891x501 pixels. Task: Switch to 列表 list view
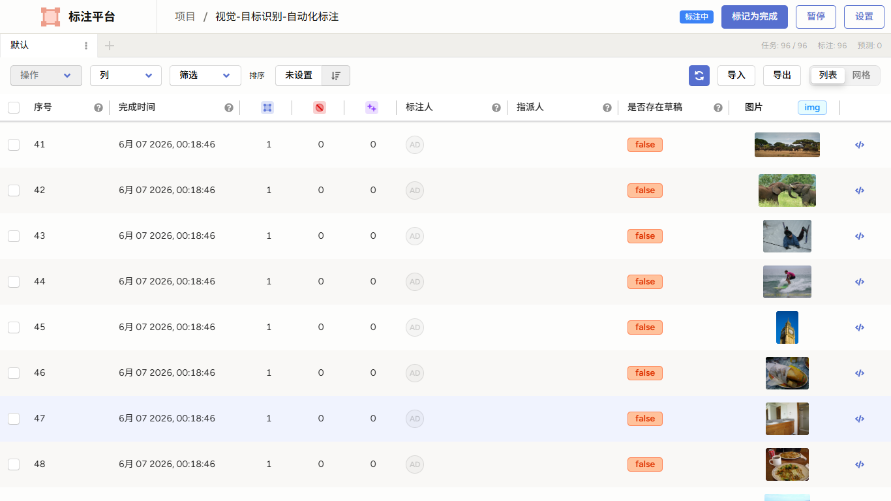click(x=828, y=76)
